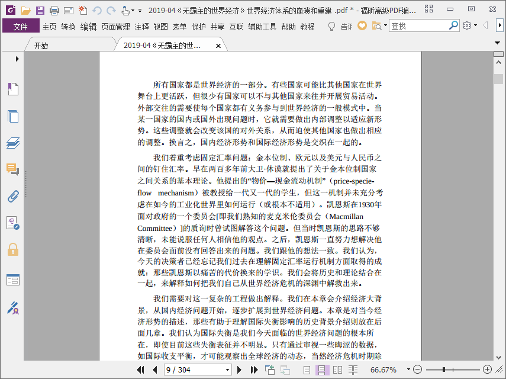Click the lightbulb Tell Me icon

[331, 26]
